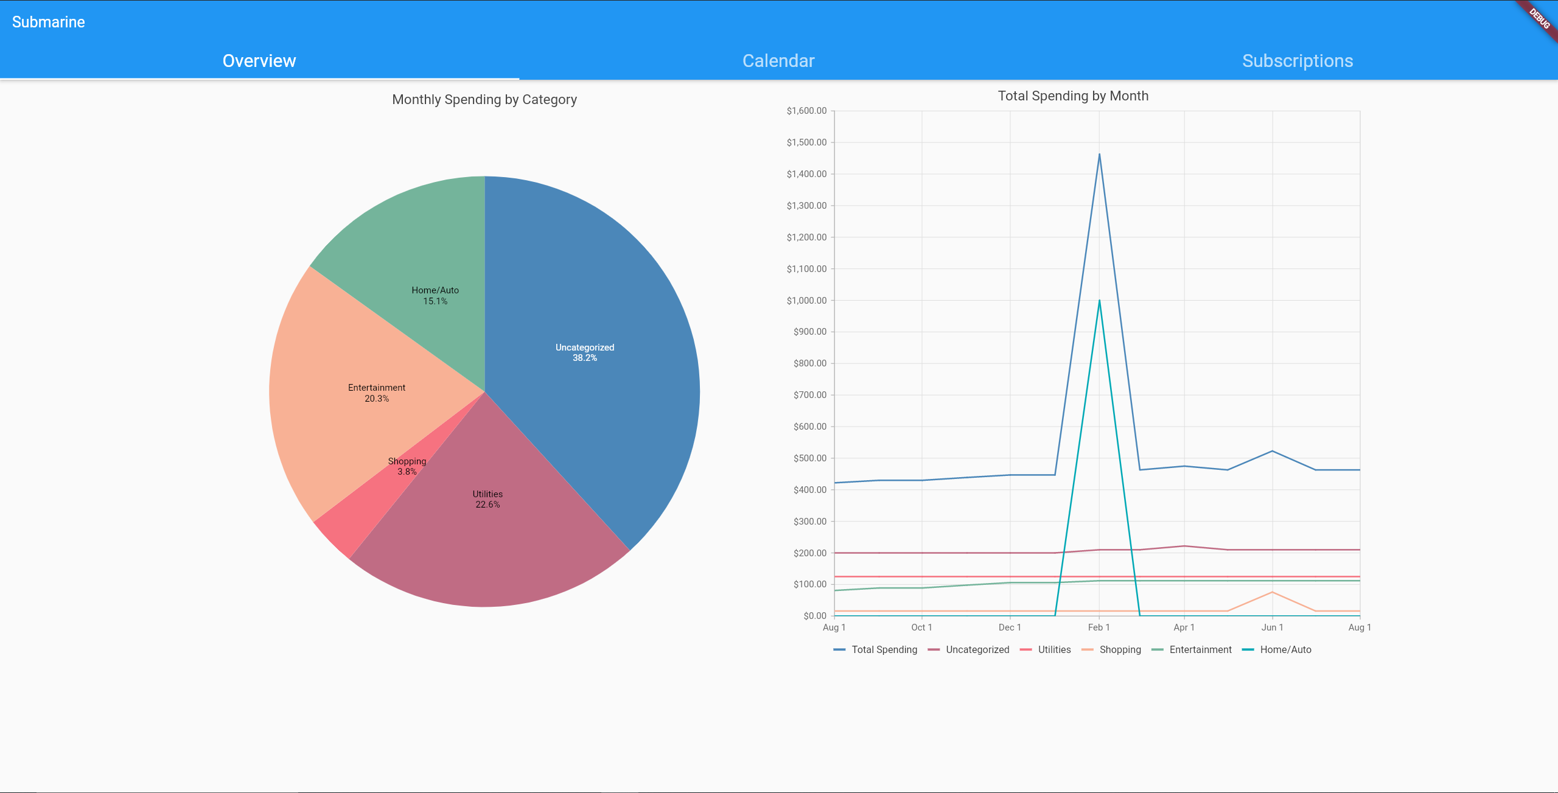Click the Total Spending legend label

[x=884, y=650]
